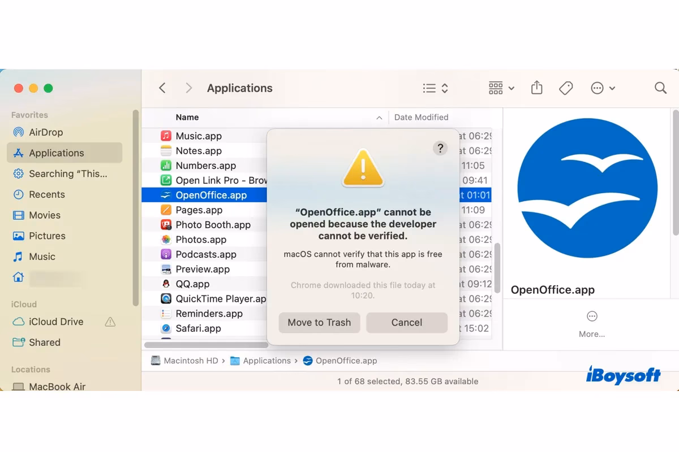
Task: Click the iCloud Drive warning triangle
Action: 110,322
